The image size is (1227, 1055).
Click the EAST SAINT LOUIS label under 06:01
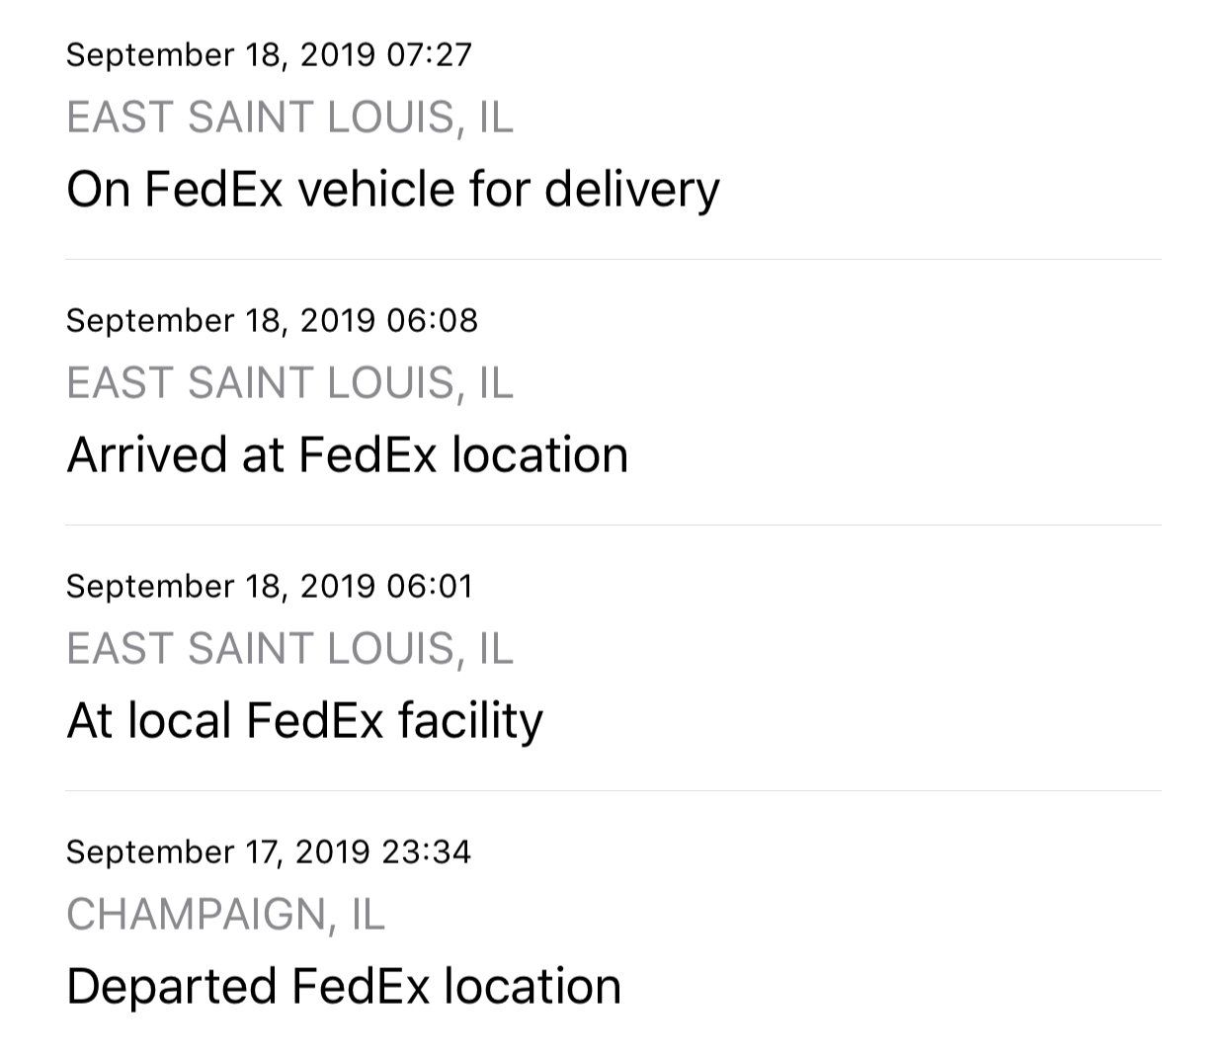click(289, 650)
